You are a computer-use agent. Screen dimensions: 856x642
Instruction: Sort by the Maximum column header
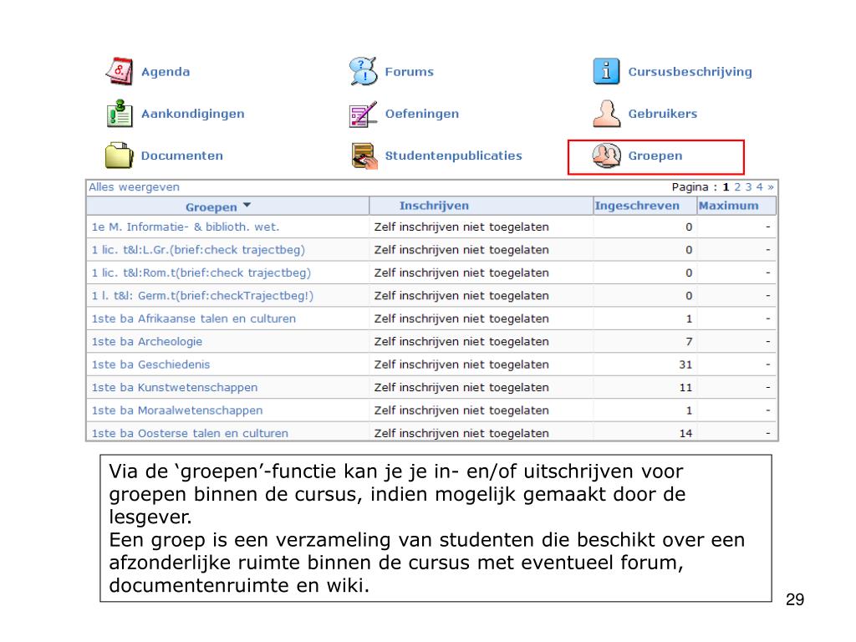click(x=728, y=206)
